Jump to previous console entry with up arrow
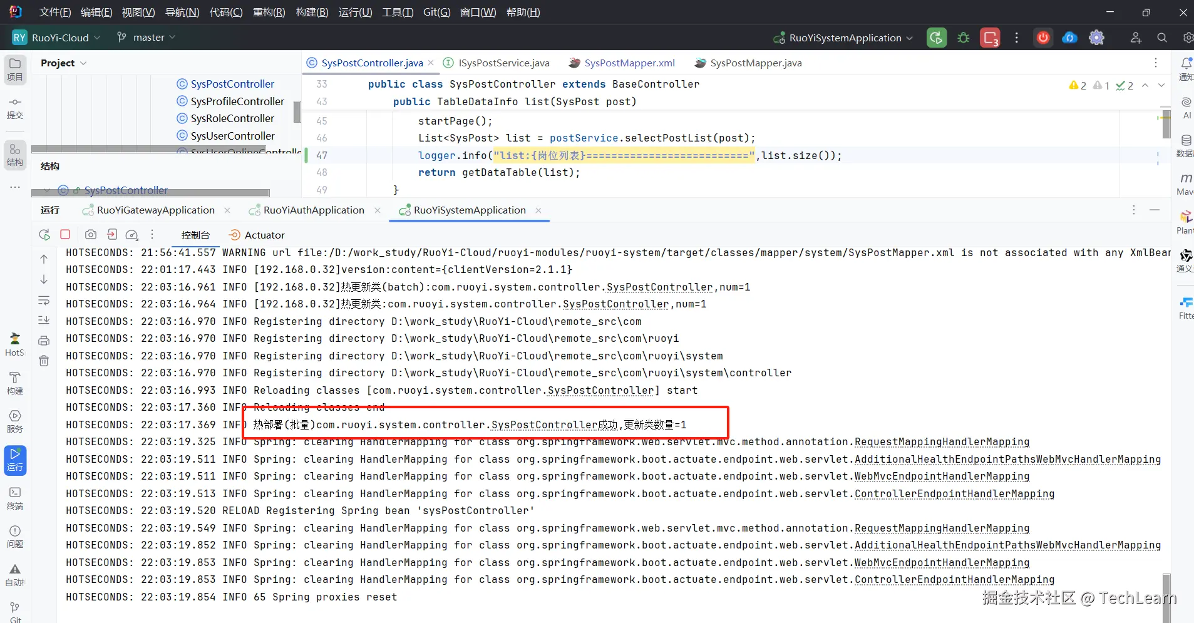The height and width of the screenshot is (623, 1194). 44,259
